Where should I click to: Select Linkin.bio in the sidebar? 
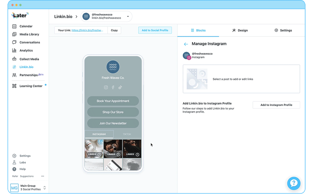click(26, 67)
